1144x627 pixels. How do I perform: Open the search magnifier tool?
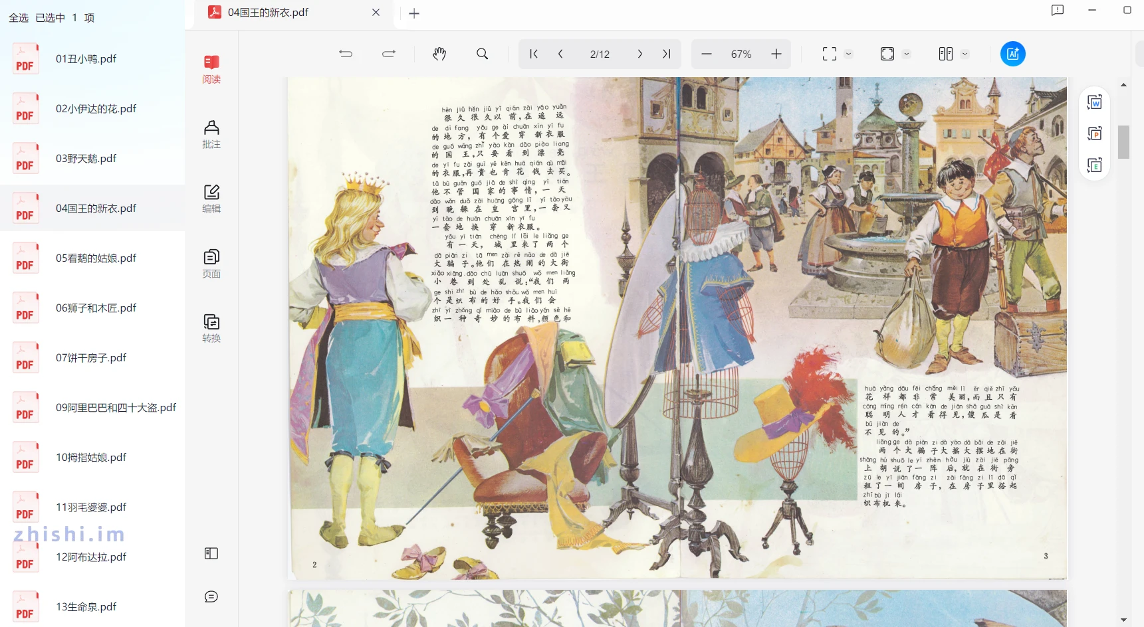[x=483, y=54]
